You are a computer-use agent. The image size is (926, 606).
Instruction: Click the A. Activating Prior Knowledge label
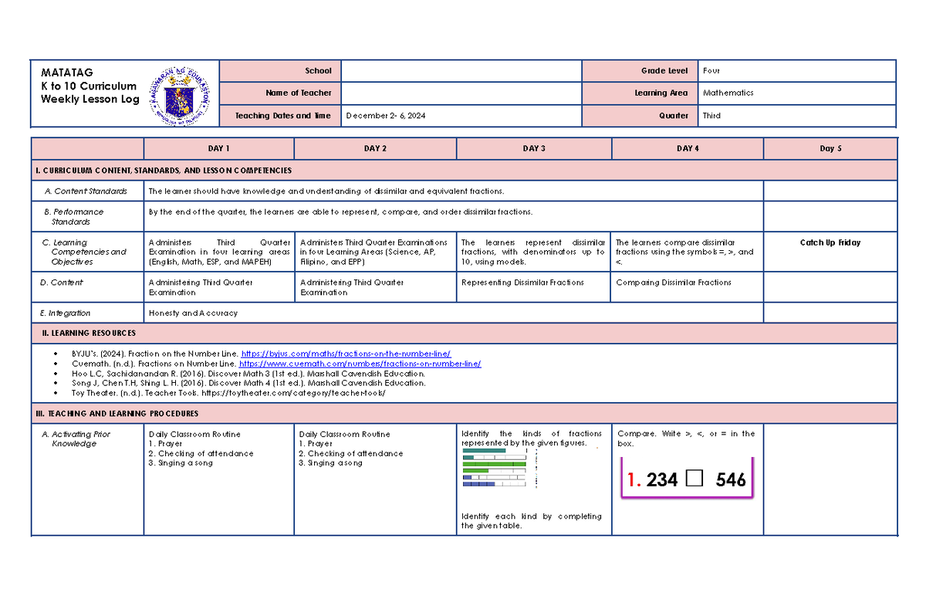click(77, 438)
